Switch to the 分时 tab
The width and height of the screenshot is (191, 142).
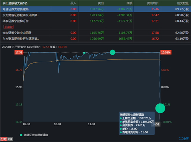[3, 139]
